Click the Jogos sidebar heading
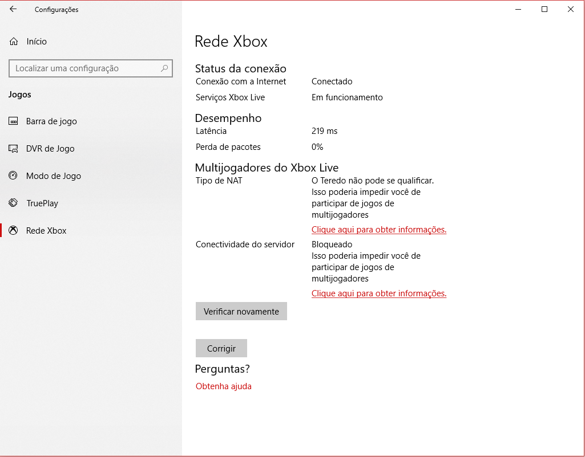This screenshot has height=457, width=585. tap(20, 95)
